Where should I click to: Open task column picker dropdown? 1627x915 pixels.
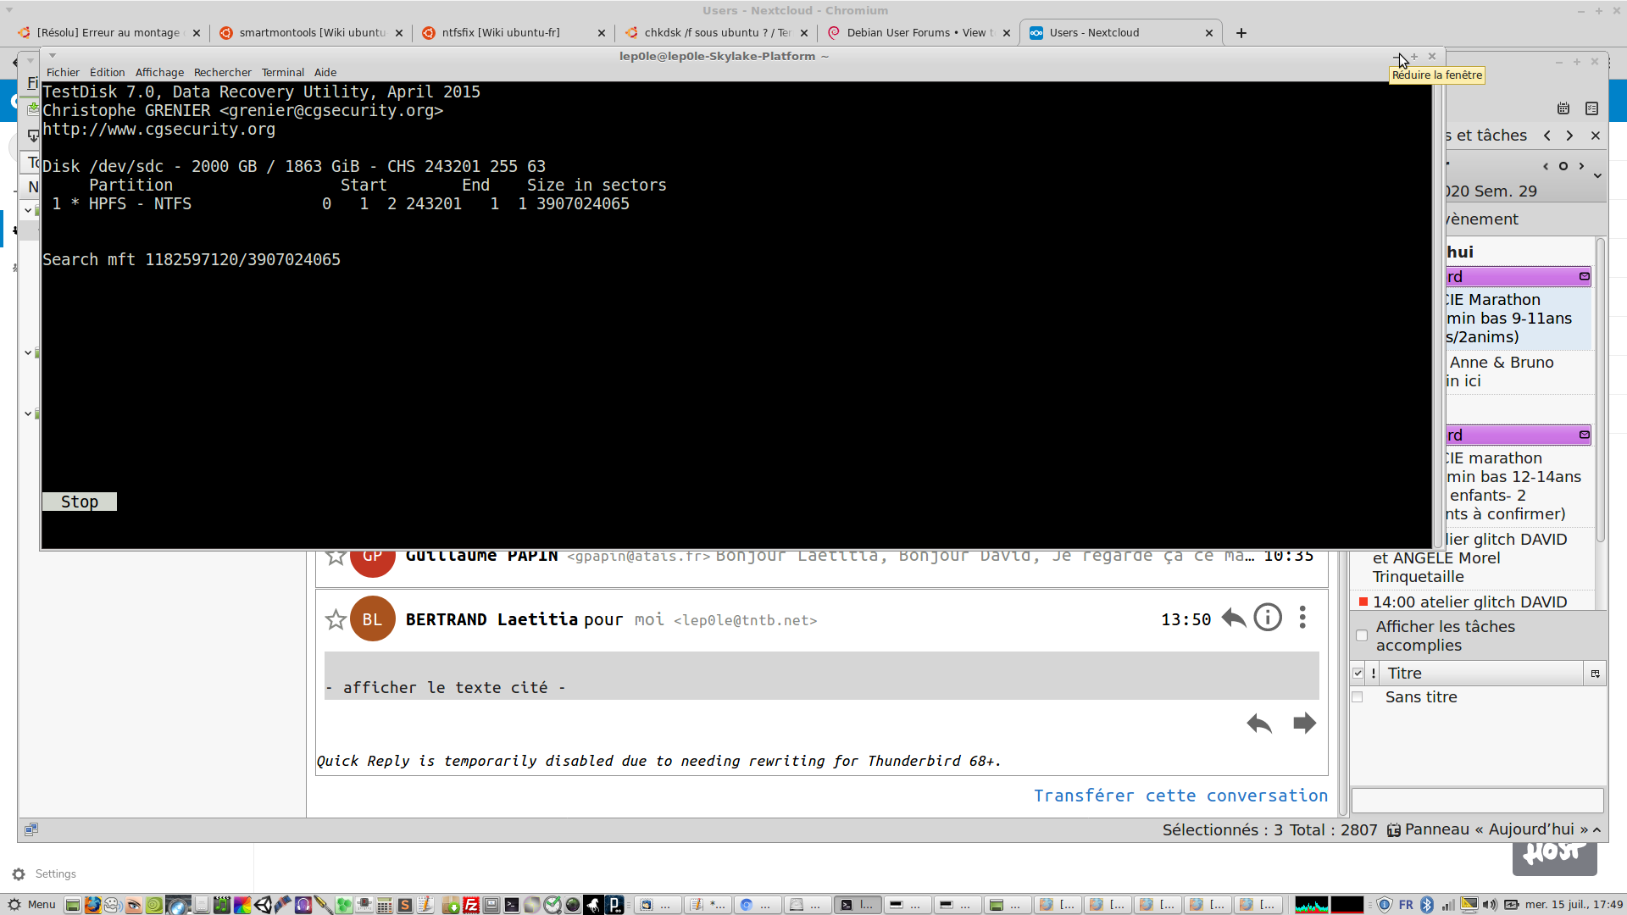[1595, 674]
